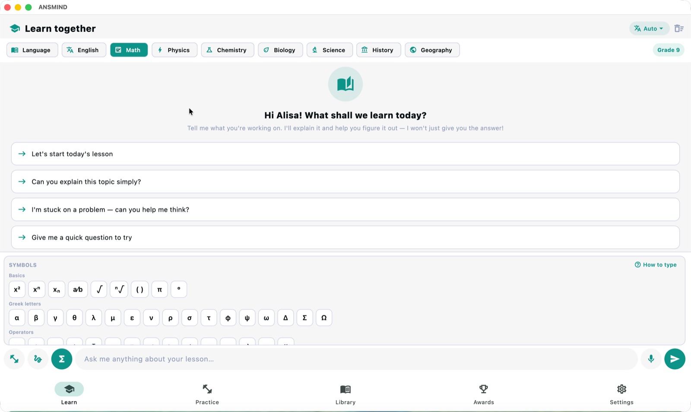Click the dumbbell practice icon beside input
This screenshot has height=412, width=691.
point(14,359)
